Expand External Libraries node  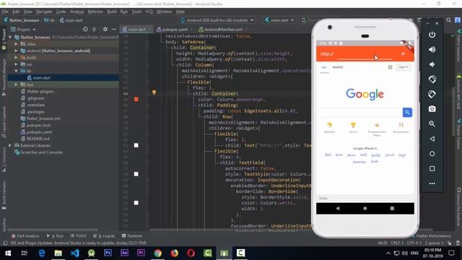click(x=10, y=146)
